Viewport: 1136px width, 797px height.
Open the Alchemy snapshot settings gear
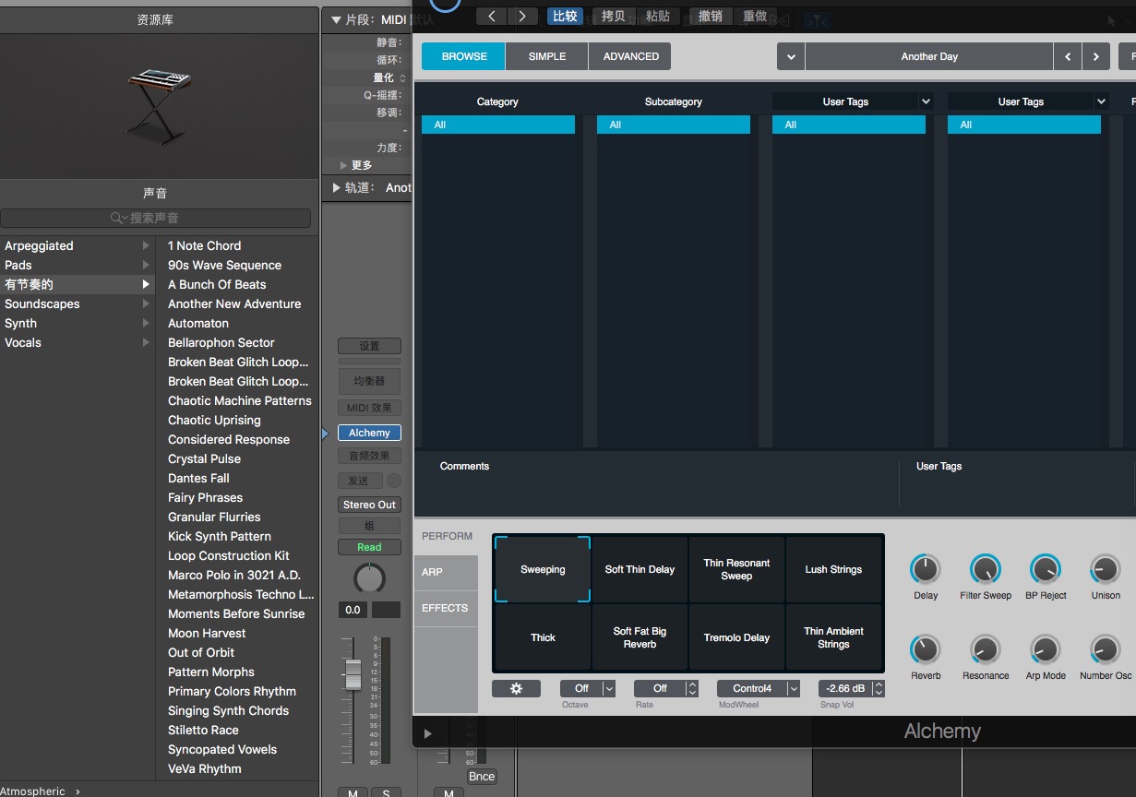pos(517,688)
